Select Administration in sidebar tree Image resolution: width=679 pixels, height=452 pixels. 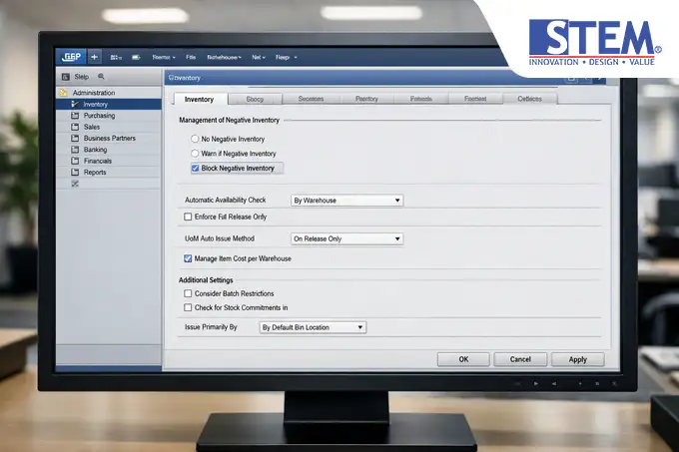(94, 93)
